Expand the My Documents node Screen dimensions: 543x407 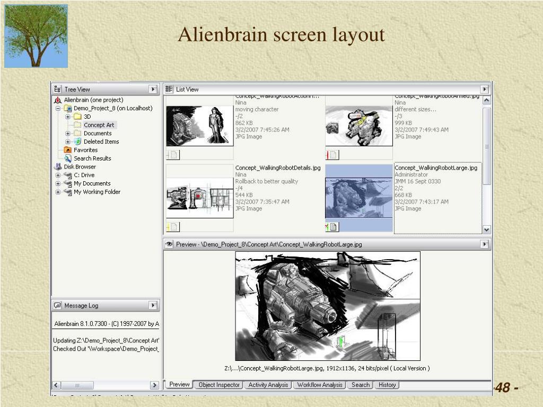point(58,183)
